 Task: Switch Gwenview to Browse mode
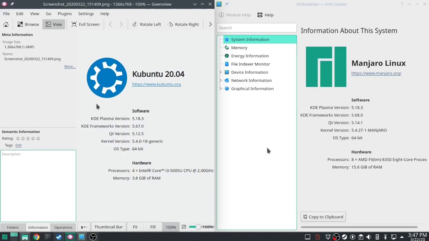point(28,24)
